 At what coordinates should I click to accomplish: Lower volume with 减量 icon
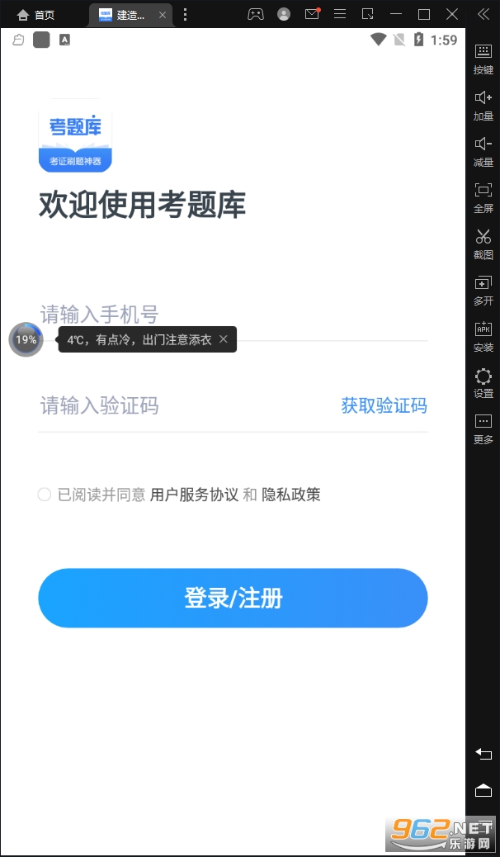483,152
